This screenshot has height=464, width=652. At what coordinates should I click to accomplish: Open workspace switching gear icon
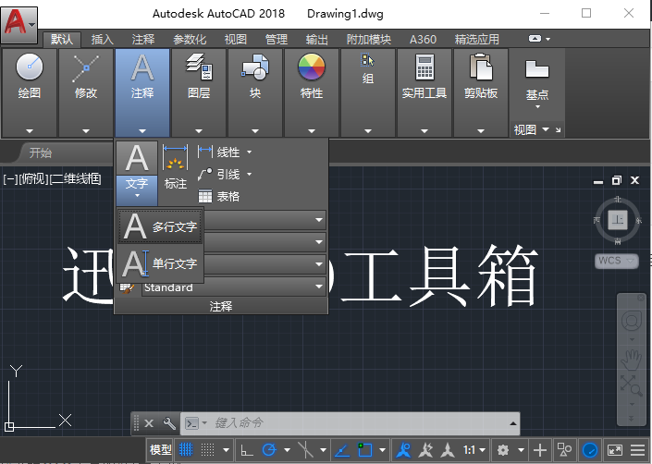[503, 450]
